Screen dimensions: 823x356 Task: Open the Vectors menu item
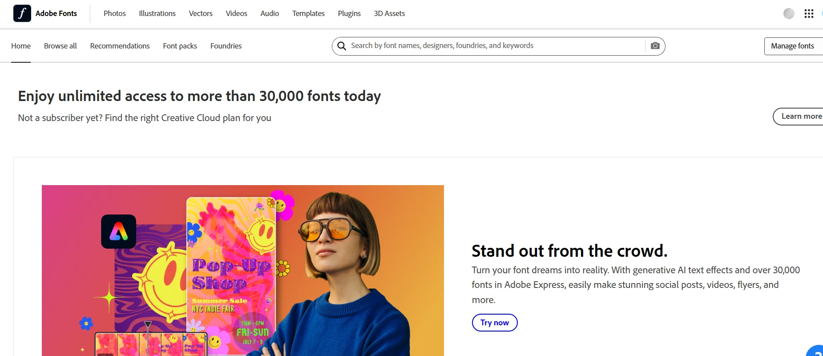[201, 13]
